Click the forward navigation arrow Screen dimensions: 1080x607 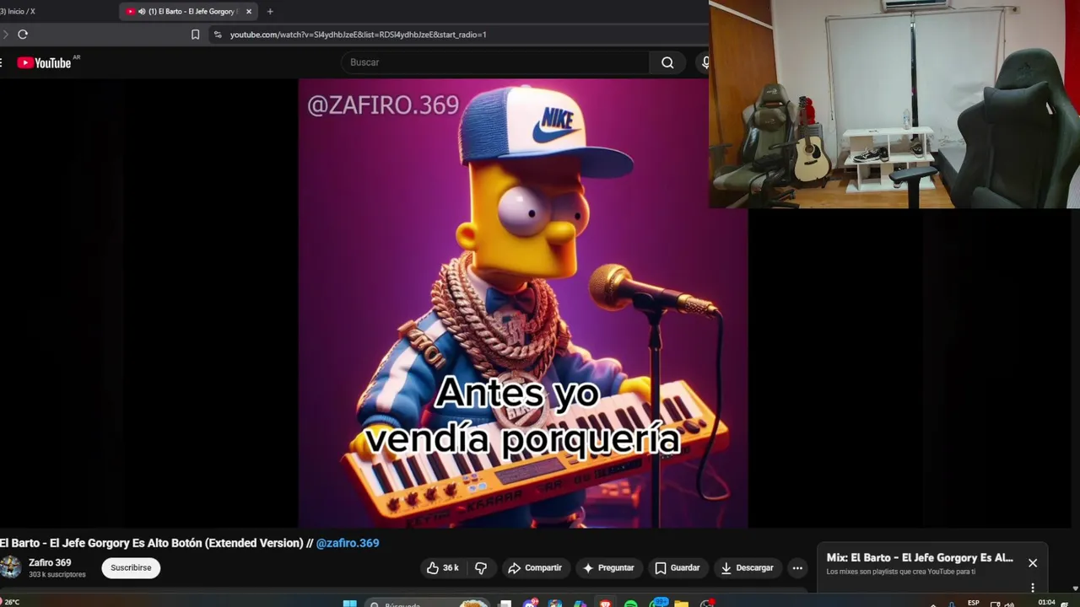click(4, 35)
